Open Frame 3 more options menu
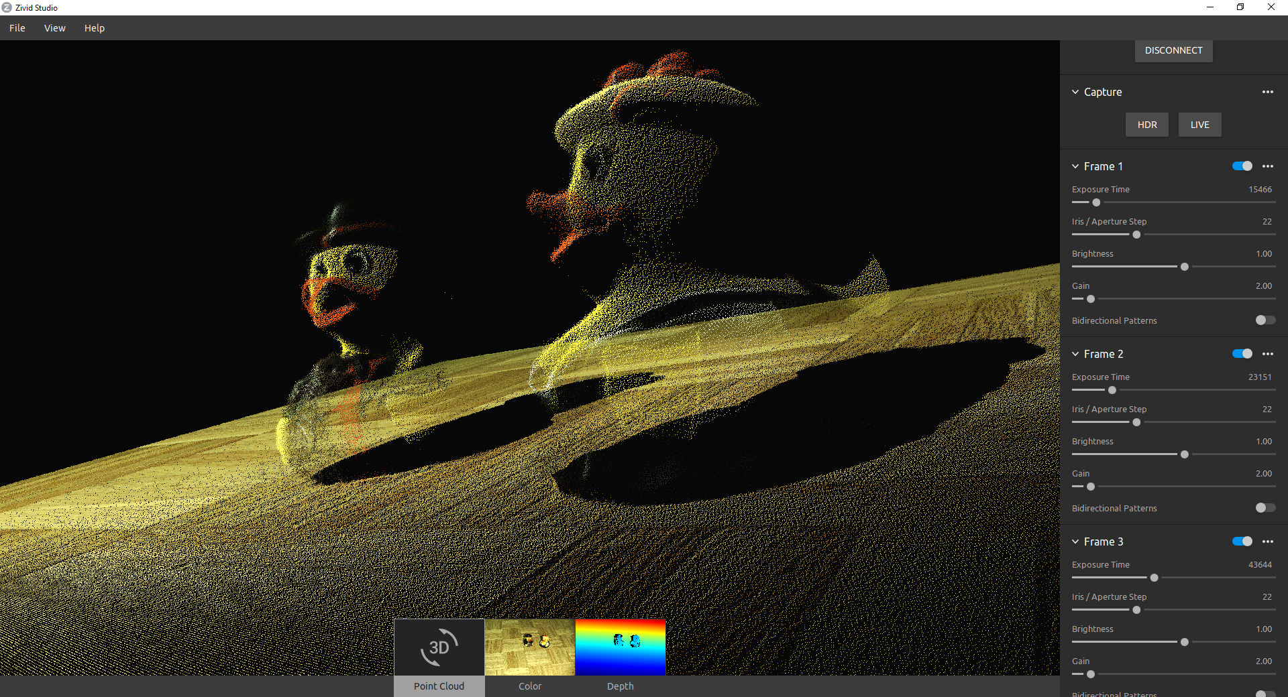This screenshot has width=1288, height=697. coord(1267,542)
